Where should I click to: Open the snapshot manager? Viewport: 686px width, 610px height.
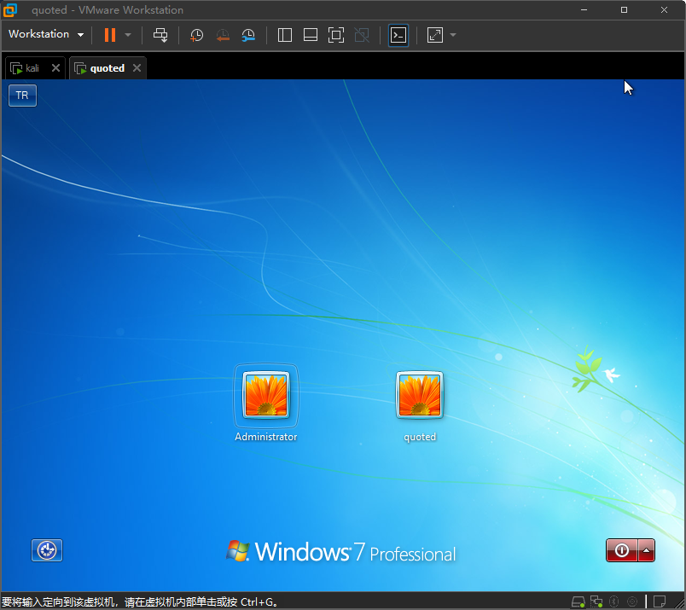[248, 35]
